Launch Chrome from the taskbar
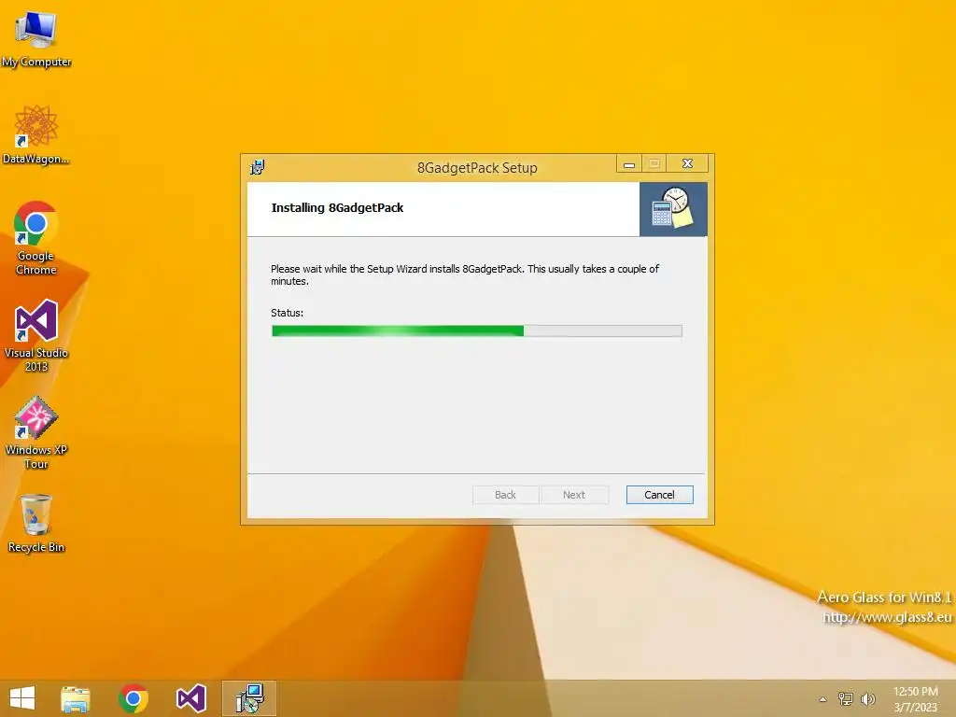 click(134, 698)
